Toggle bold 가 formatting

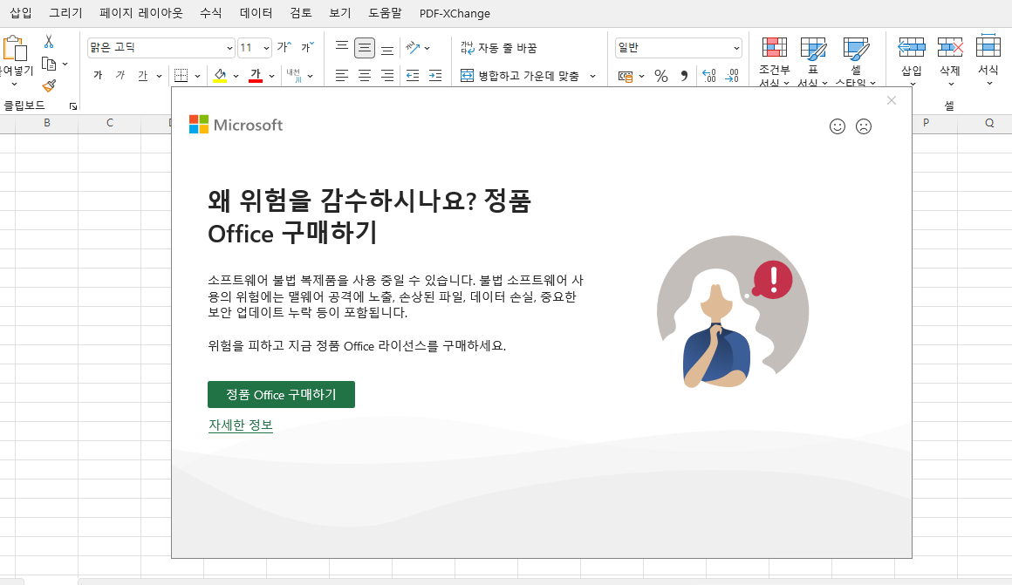(98, 76)
